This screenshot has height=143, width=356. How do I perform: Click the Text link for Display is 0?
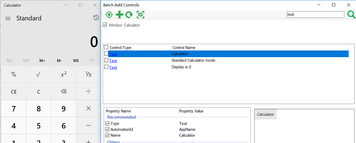click(x=113, y=68)
